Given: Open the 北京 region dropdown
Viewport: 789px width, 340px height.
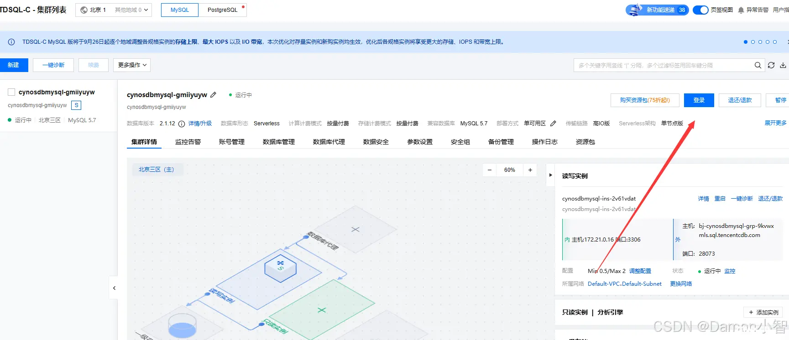Looking at the screenshot, I should pos(114,10).
